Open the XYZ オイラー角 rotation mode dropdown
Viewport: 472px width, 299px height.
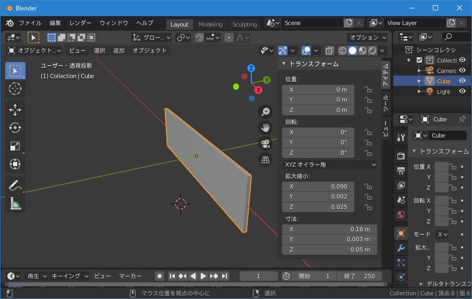[x=329, y=165]
